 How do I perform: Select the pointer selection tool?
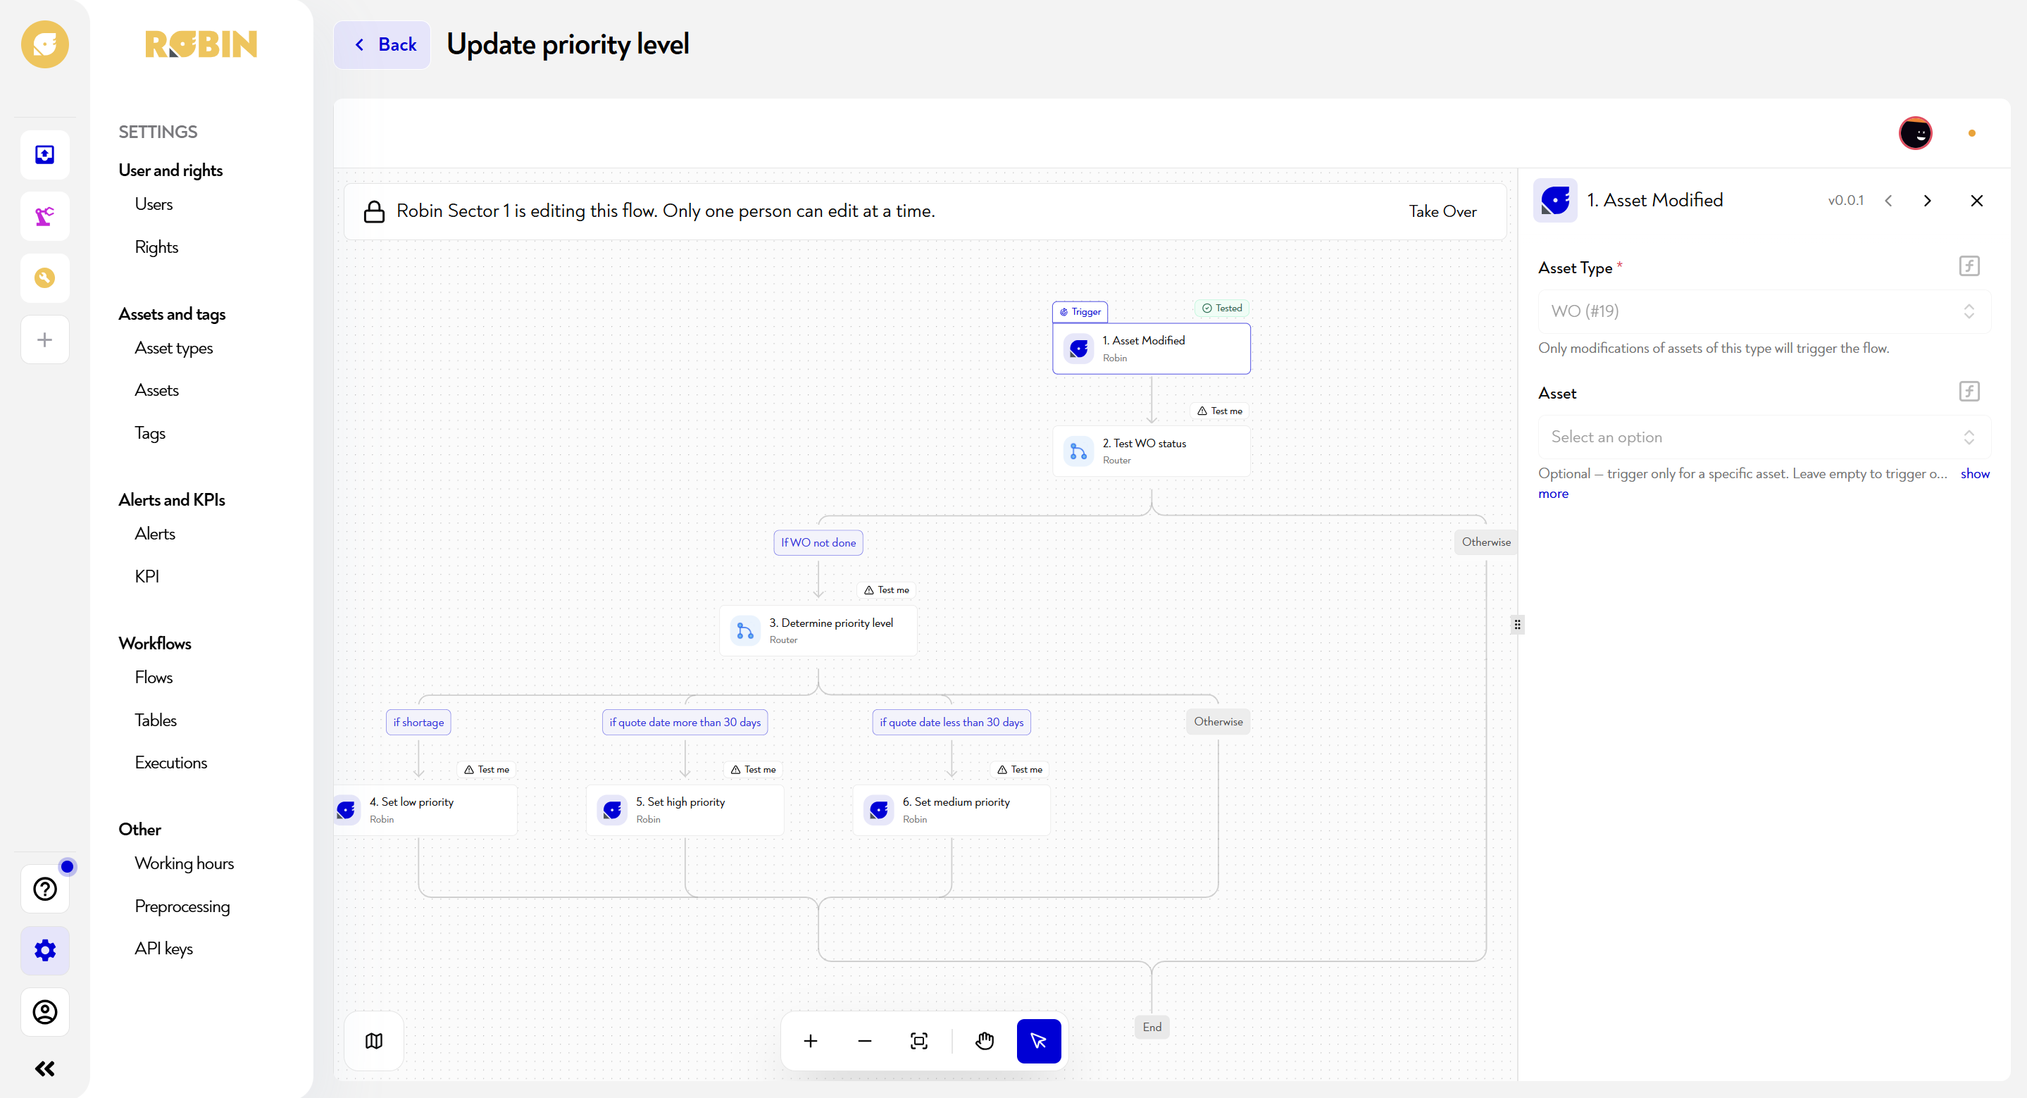click(x=1039, y=1042)
